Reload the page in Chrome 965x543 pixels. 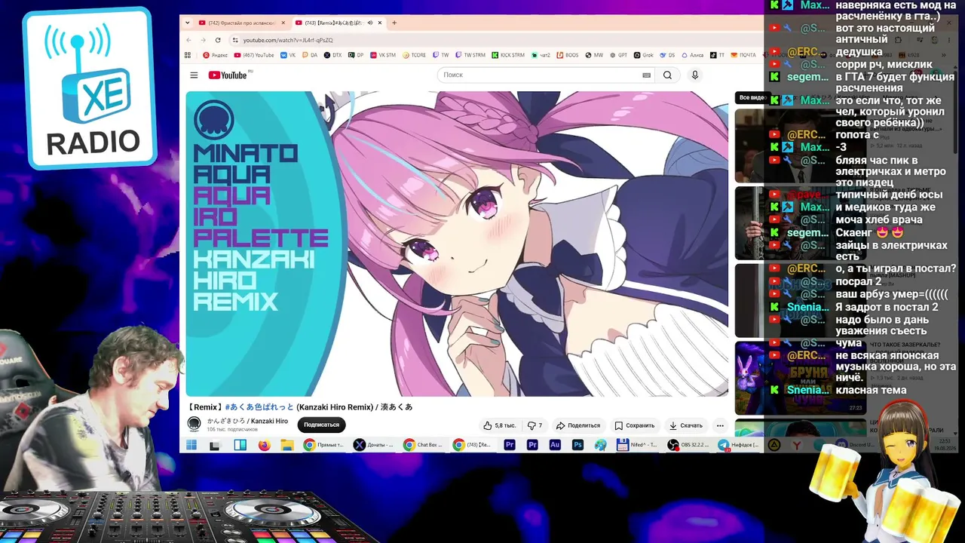tap(218, 40)
